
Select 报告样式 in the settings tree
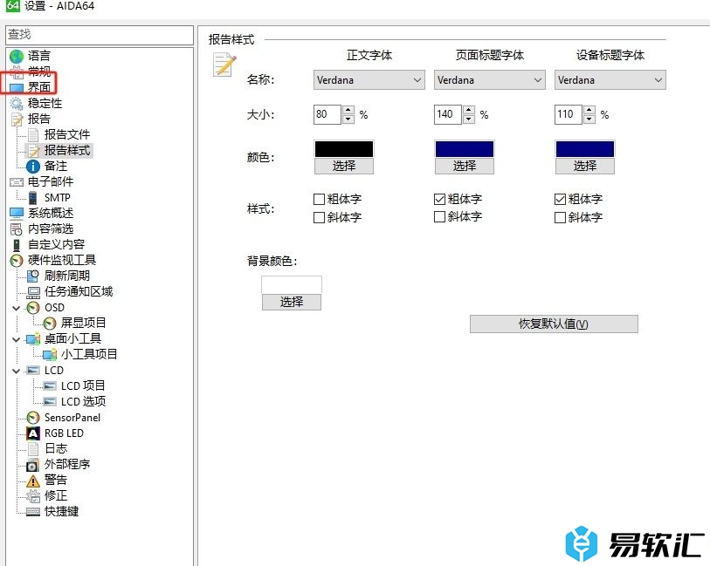[x=67, y=151]
